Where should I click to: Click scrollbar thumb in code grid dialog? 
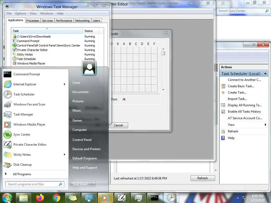pos(163,53)
